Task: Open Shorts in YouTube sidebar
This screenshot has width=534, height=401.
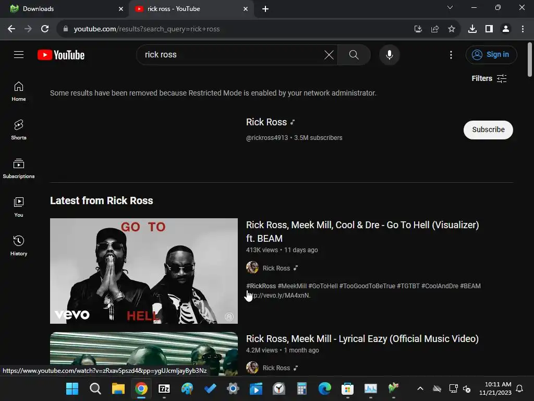Action: click(19, 130)
